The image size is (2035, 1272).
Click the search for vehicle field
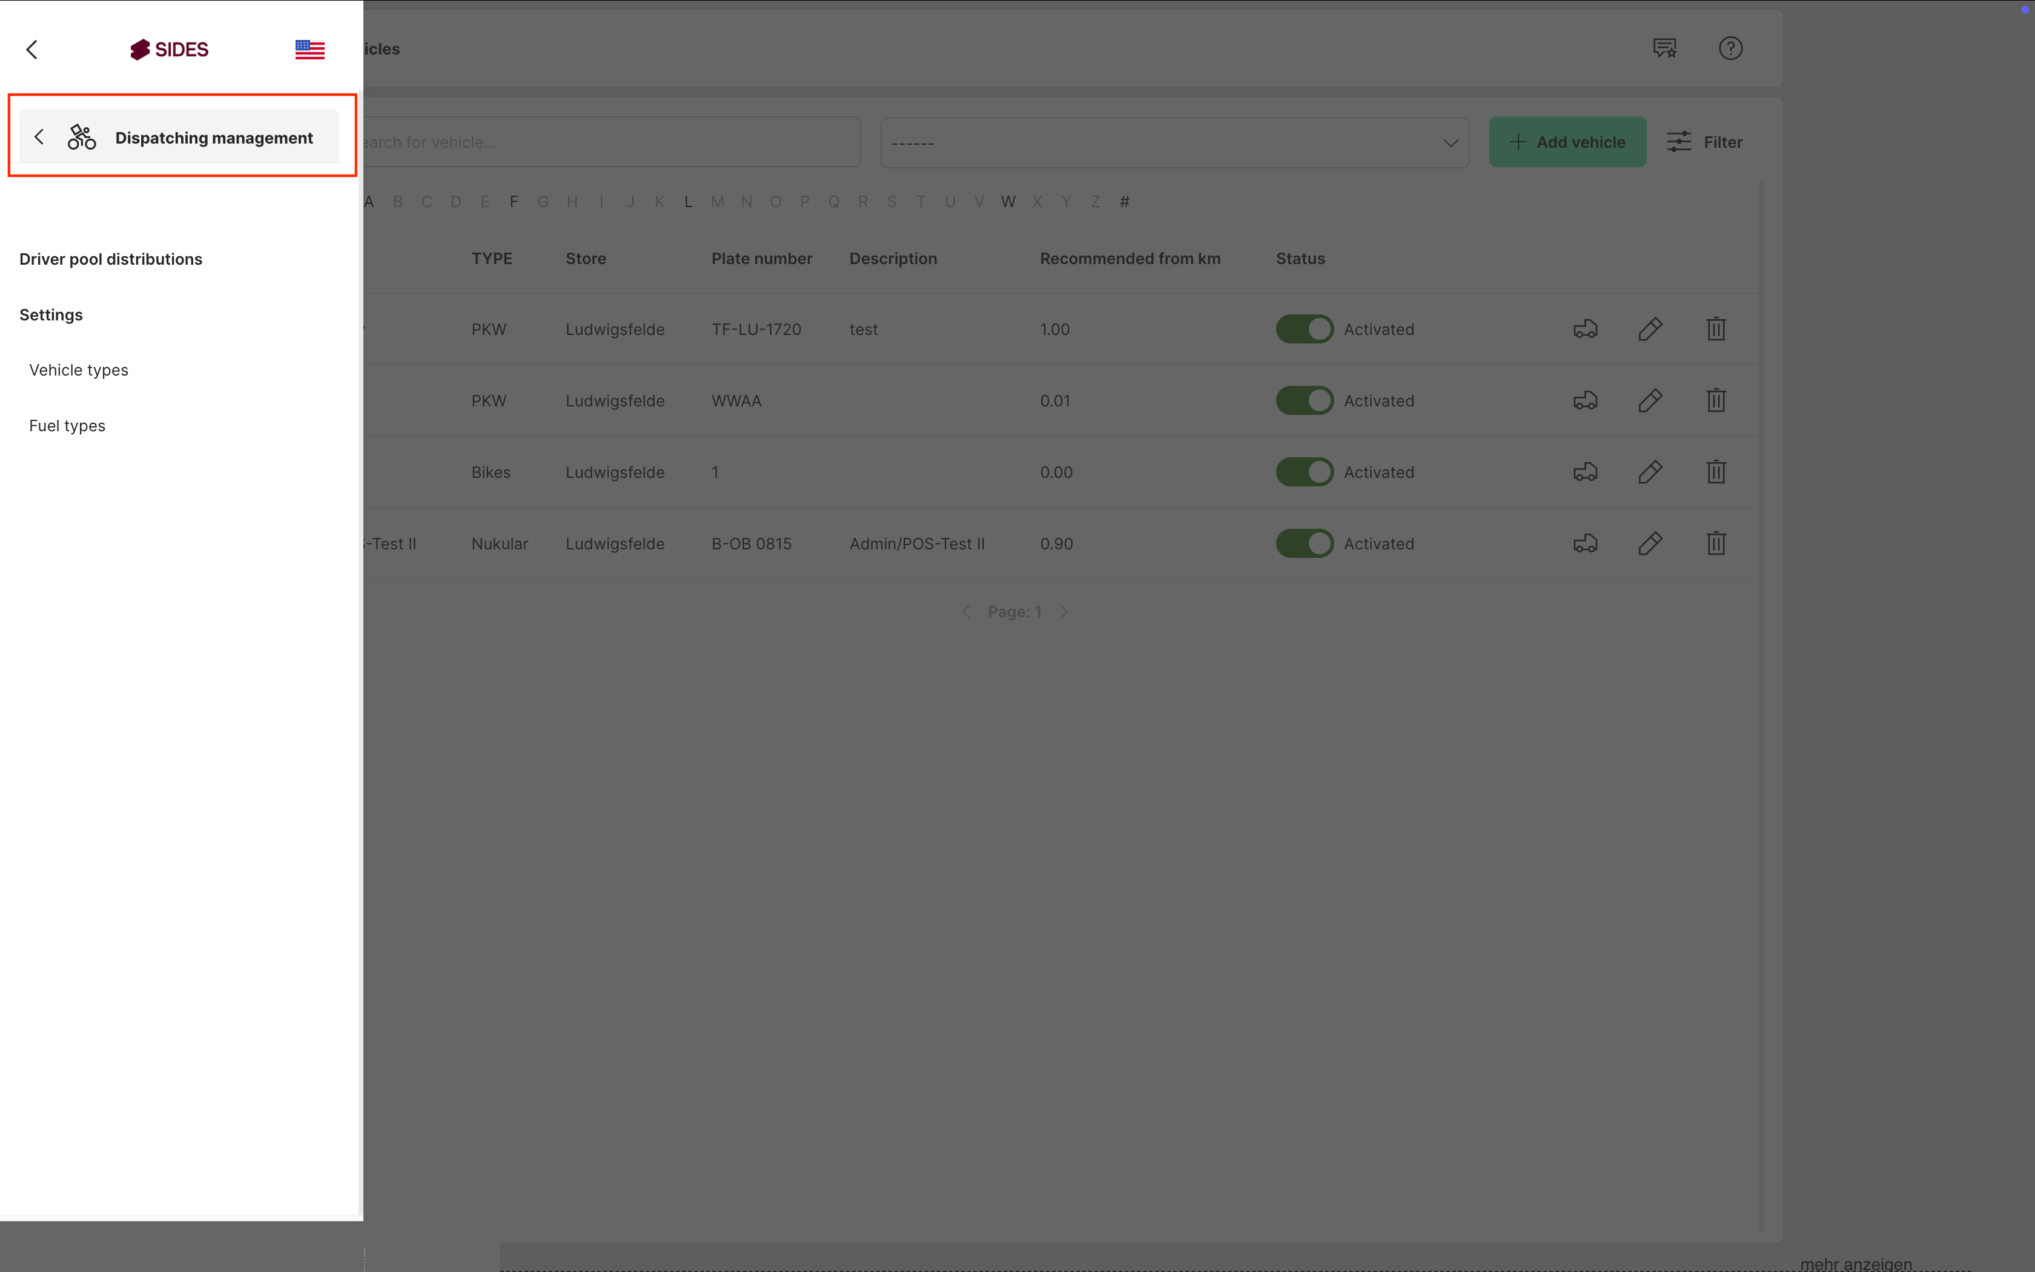606,142
